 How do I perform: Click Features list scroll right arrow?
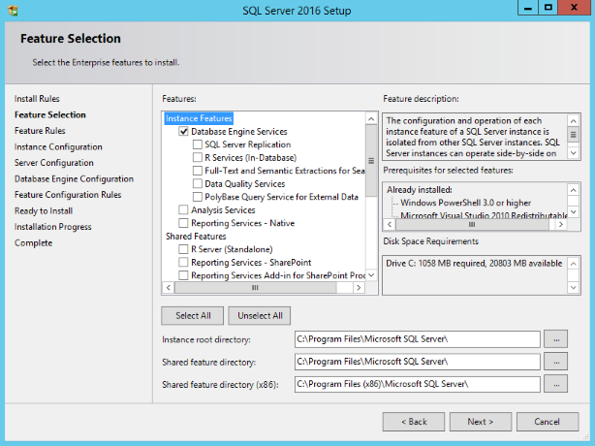359,288
